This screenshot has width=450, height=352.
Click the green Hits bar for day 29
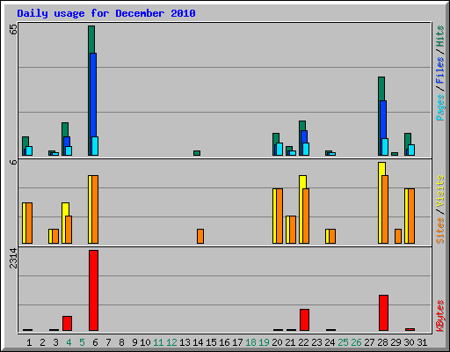tap(395, 154)
